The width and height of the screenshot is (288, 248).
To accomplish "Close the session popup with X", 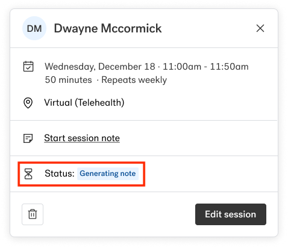I will 260,28.
